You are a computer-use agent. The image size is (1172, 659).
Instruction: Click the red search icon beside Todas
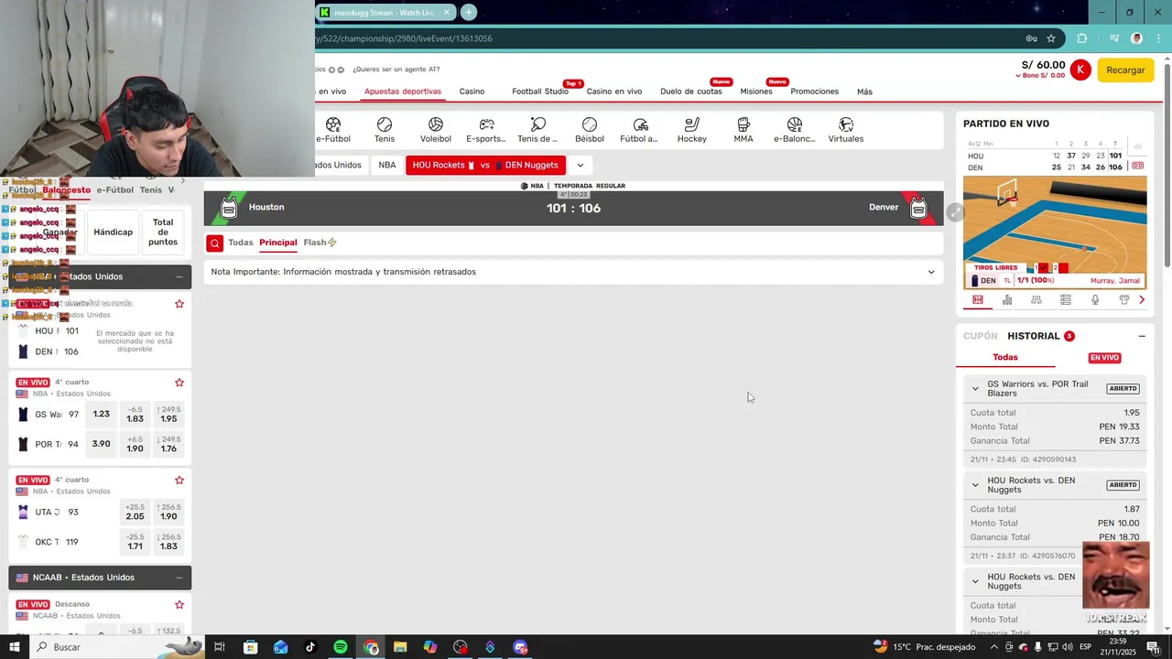coord(214,243)
